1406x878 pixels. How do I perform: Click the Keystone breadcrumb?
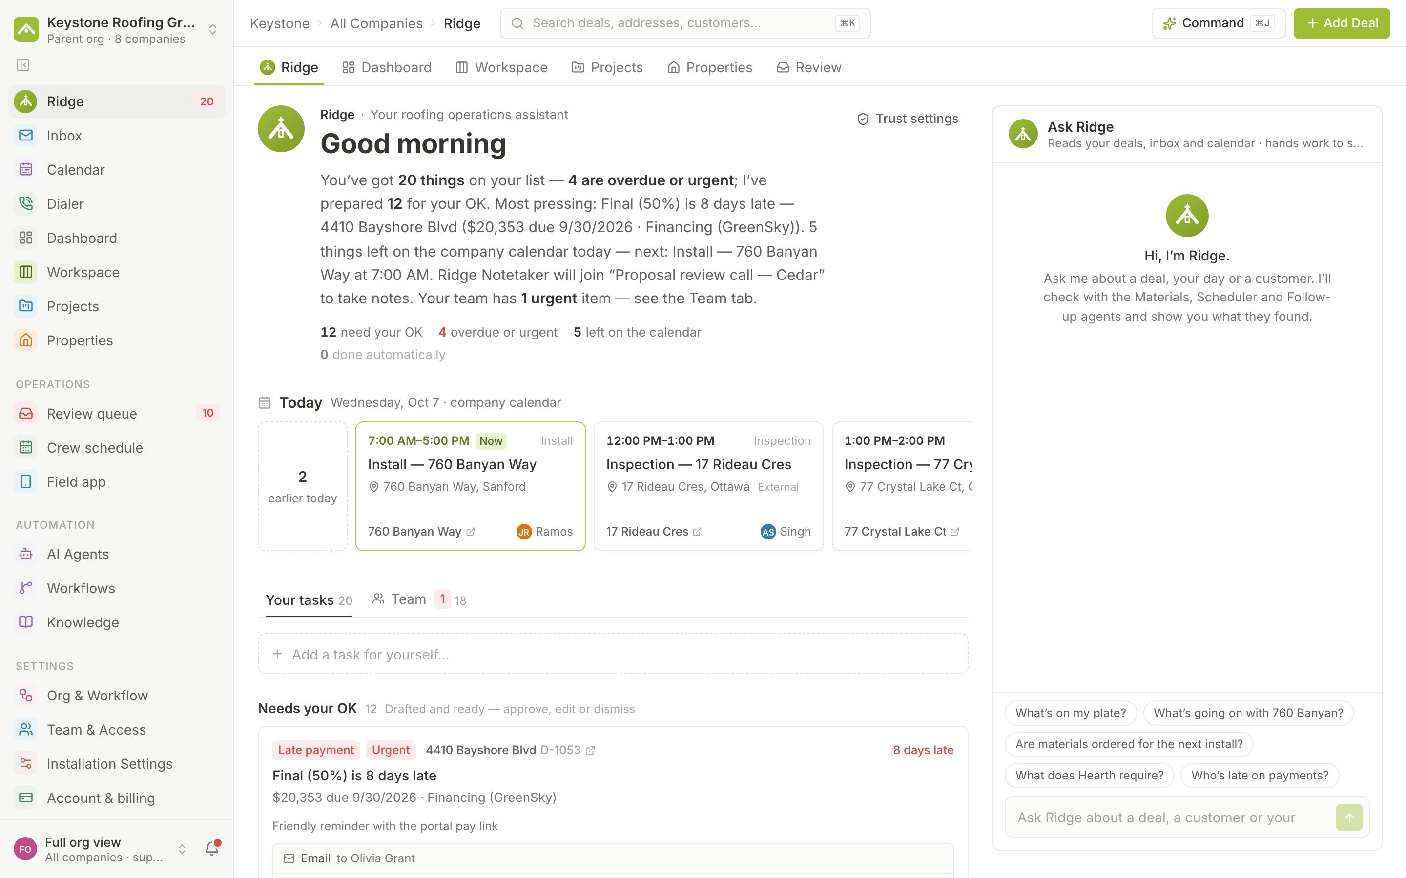pos(279,23)
